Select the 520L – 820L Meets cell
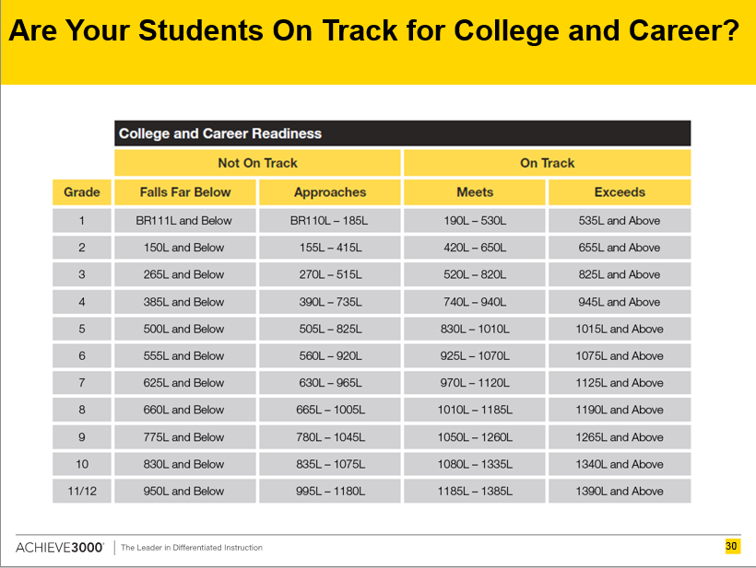The height and width of the screenshot is (568, 756). [x=475, y=274]
